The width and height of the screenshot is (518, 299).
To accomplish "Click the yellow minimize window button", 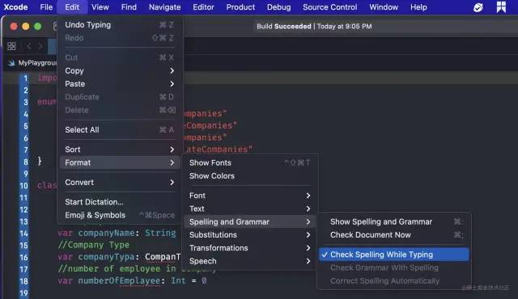I will pos(25,27).
